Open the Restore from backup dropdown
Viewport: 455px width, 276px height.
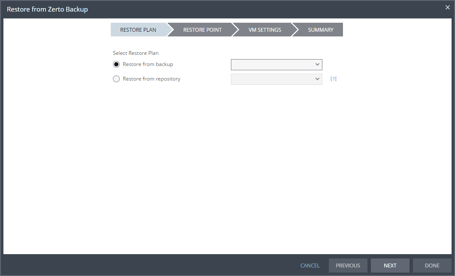276,65
